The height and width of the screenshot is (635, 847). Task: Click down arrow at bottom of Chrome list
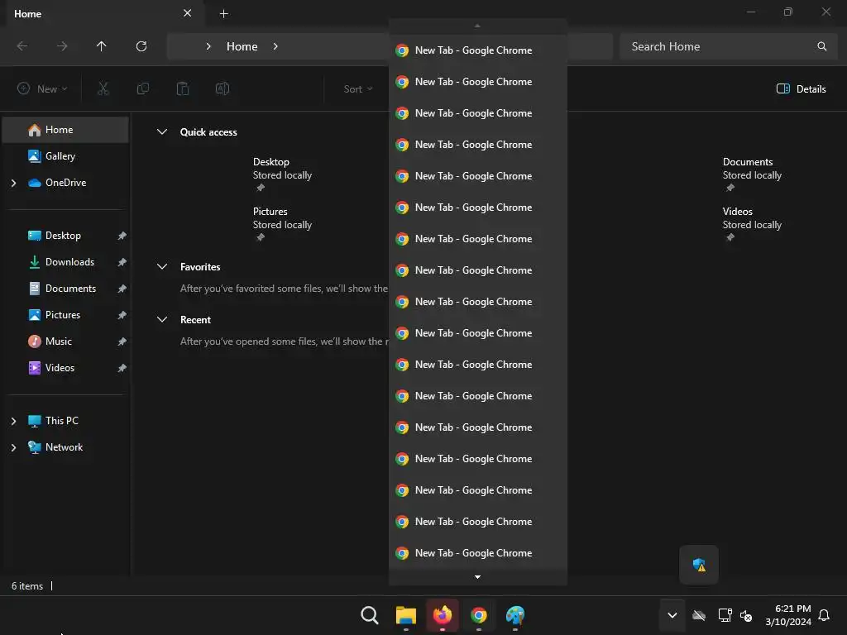(x=477, y=576)
